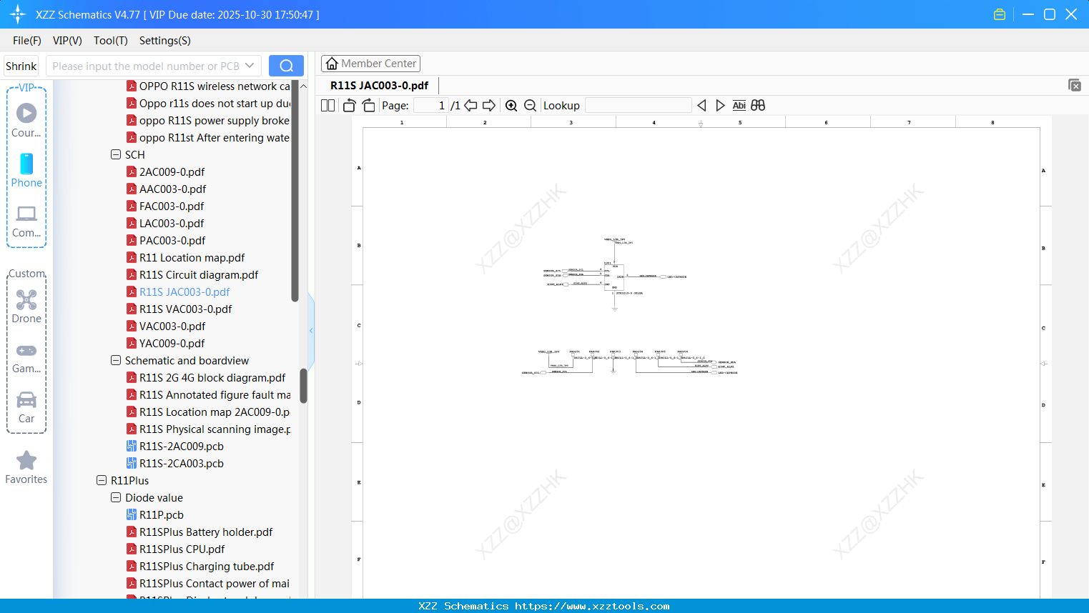Collapse the R11Plus folder
The height and width of the screenshot is (613, 1089).
(x=102, y=481)
